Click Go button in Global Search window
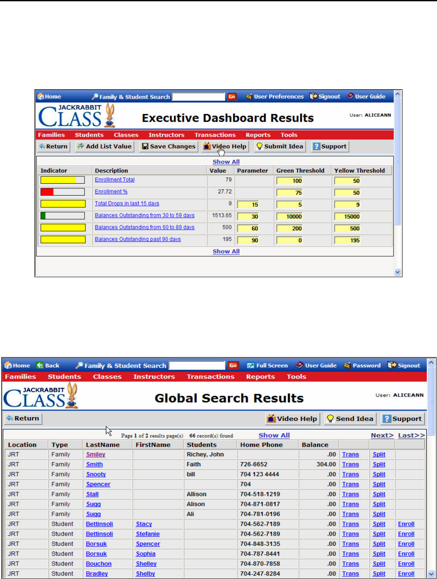This screenshot has height=579, width=437. (x=233, y=365)
